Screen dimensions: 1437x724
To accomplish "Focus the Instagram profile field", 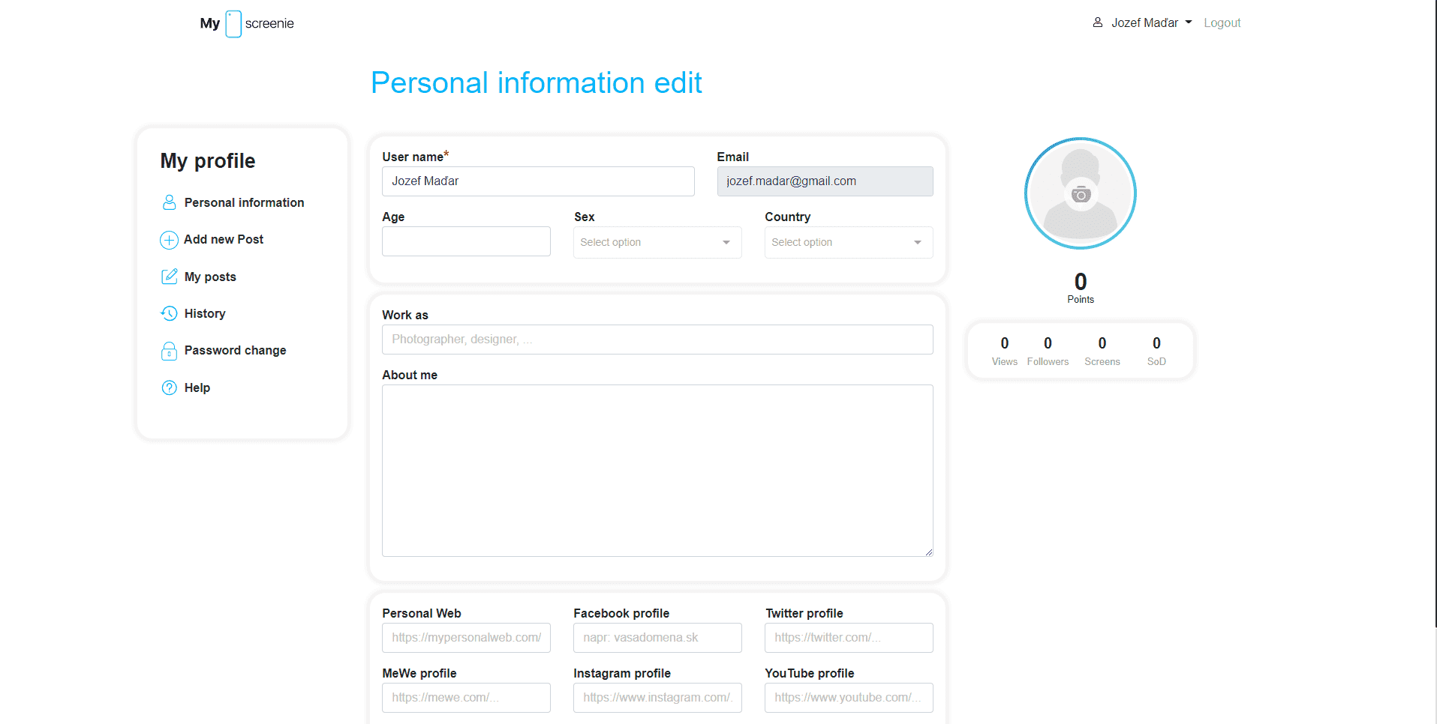I will coord(657,698).
